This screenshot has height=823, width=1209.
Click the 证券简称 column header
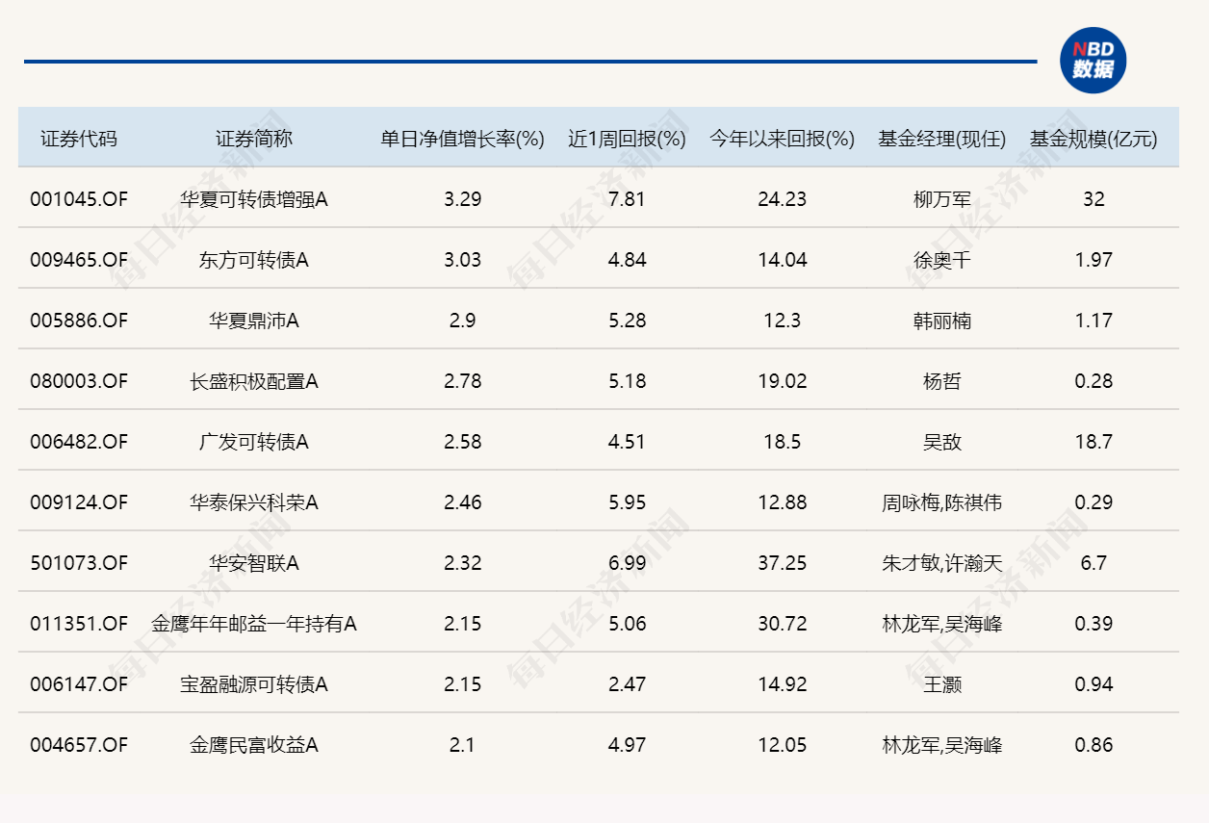coord(254,139)
